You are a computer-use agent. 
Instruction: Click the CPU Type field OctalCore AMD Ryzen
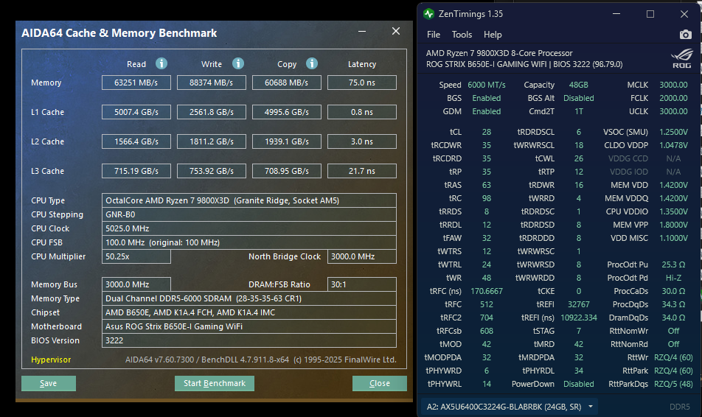coord(249,200)
